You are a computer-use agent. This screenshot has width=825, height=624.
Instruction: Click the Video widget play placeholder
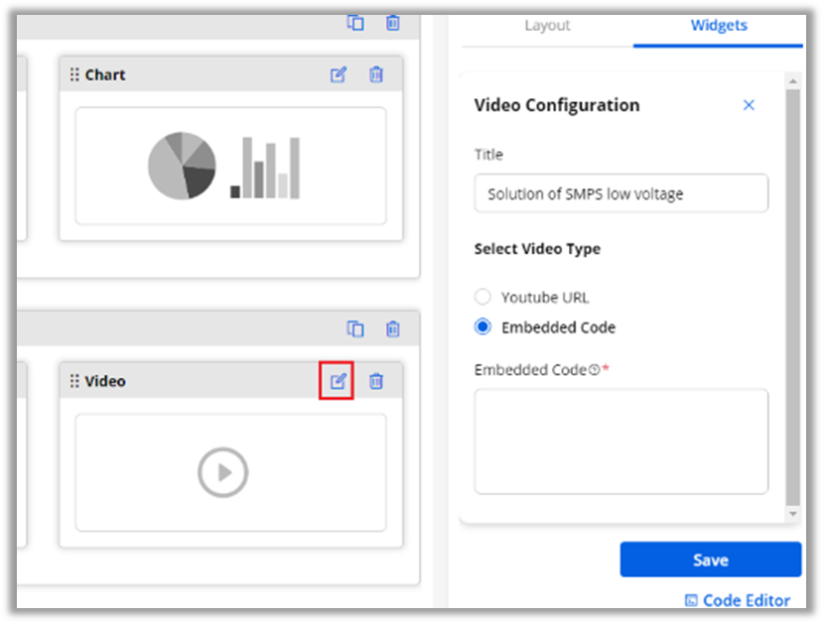tap(223, 473)
